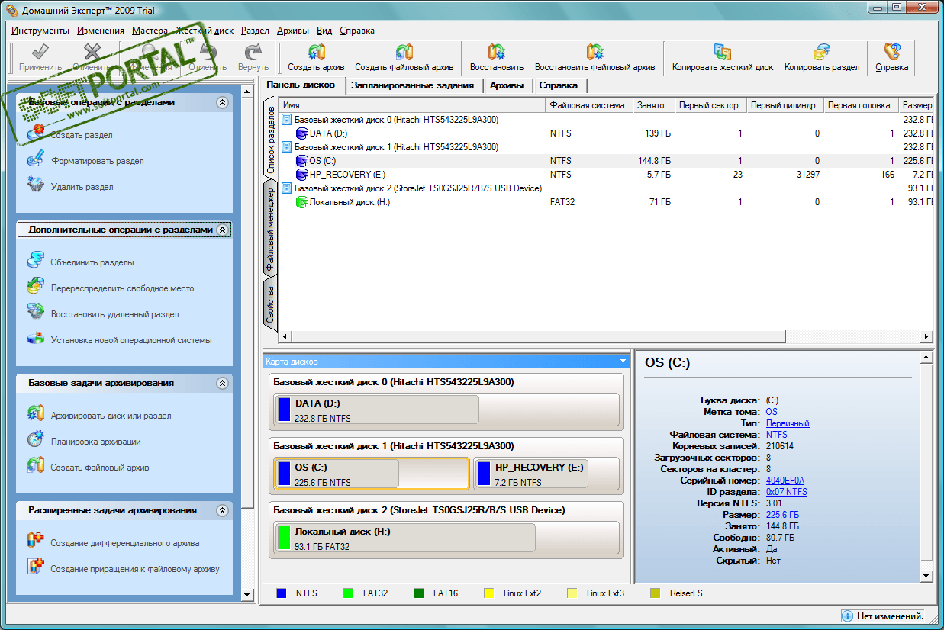Collapse Базовые операции с разделами section

point(222,102)
